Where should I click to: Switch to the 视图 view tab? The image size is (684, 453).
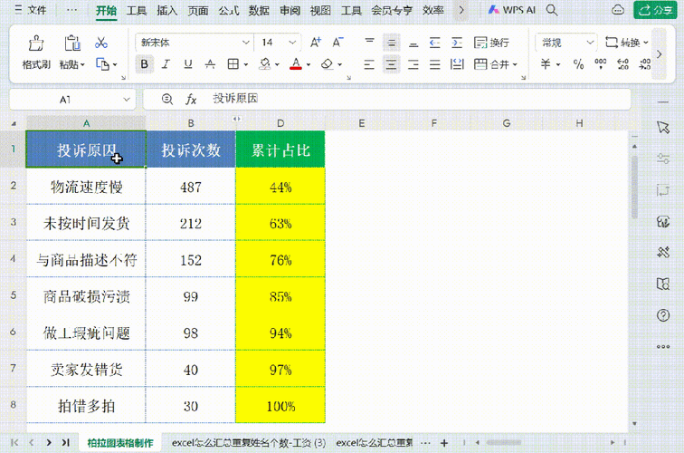click(x=320, y=11)
